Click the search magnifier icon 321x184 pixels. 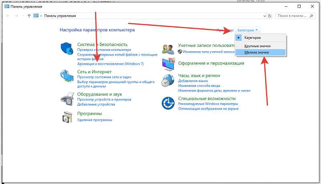point(311,16)
